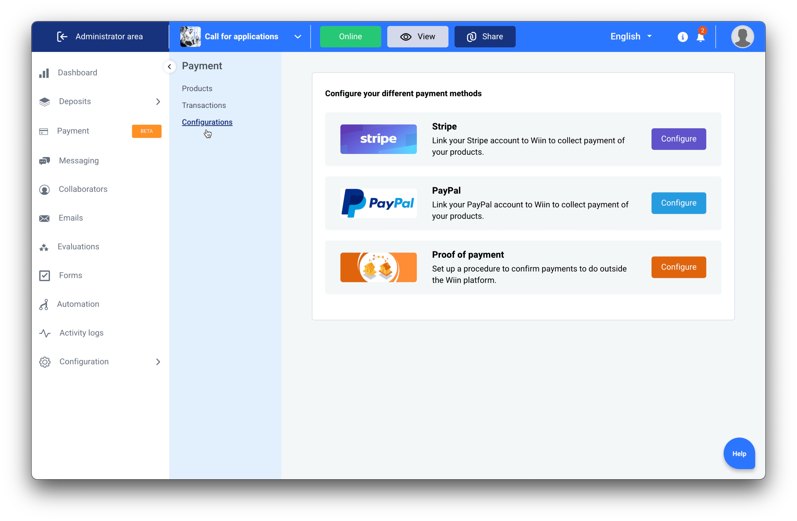Configure the Stripe payment method
Viewport: 797px width, 521px height.
coord(678,139)
